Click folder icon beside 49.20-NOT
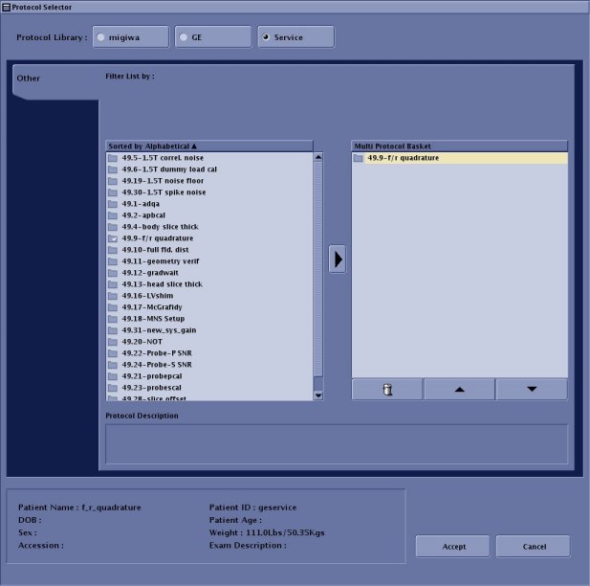Image resolution: width=590 pixels, height=586 pixels. tap(113, 341)
